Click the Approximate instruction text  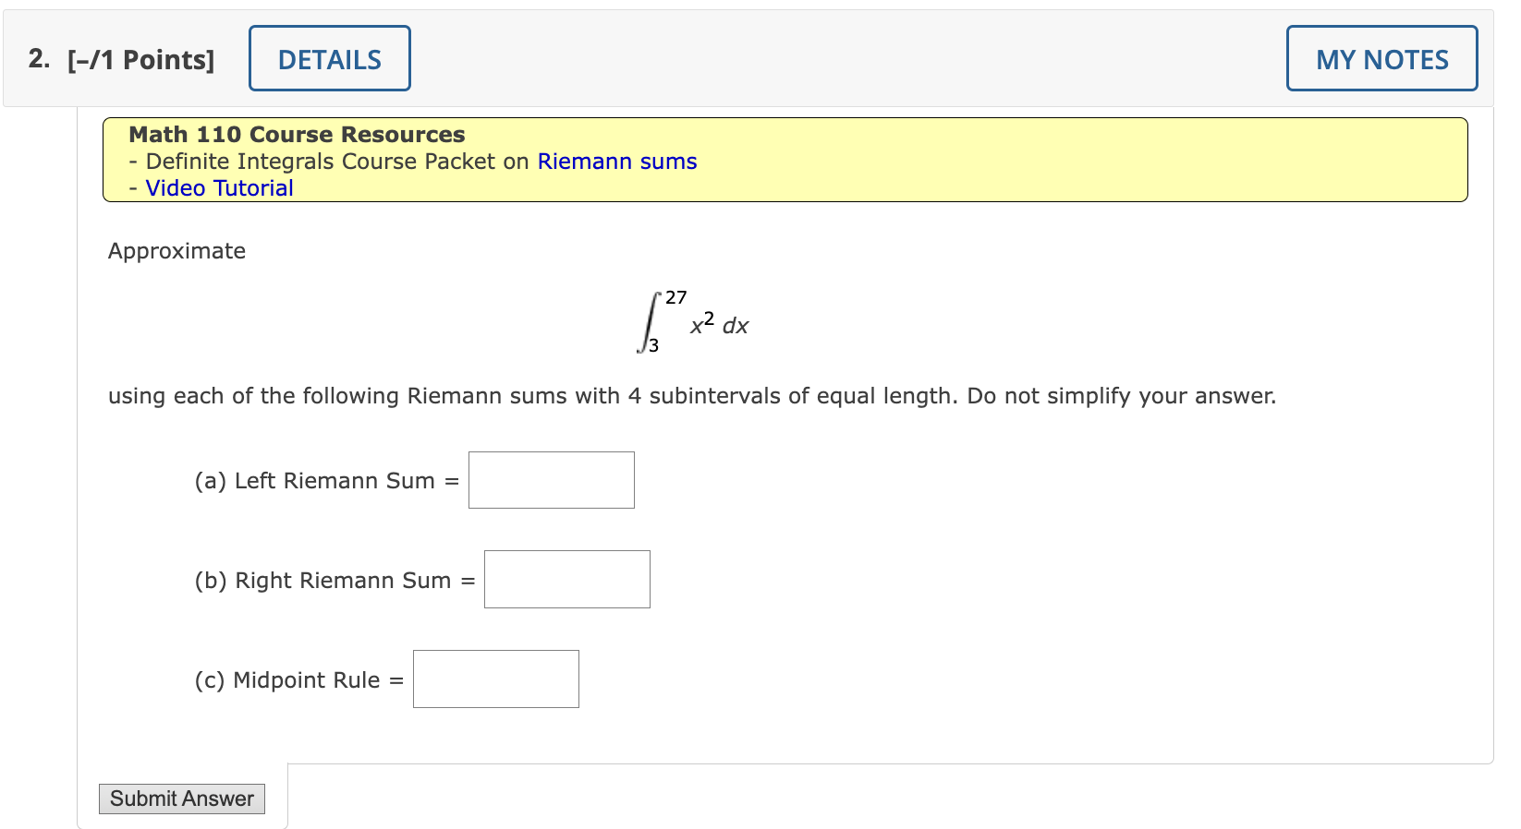pos(176,250)
